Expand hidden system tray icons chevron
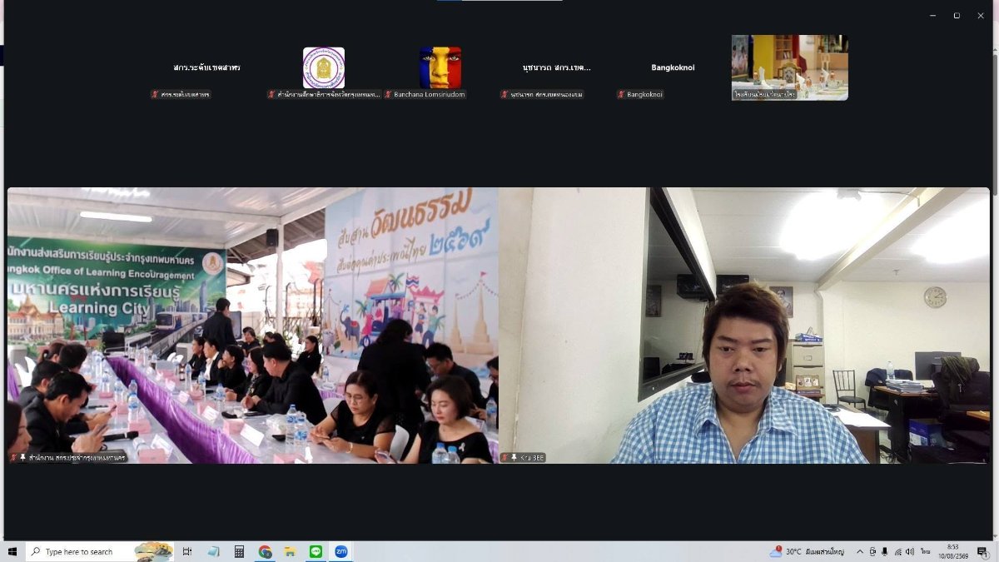Viewport: 999px width, 562px height. (859, 551)
